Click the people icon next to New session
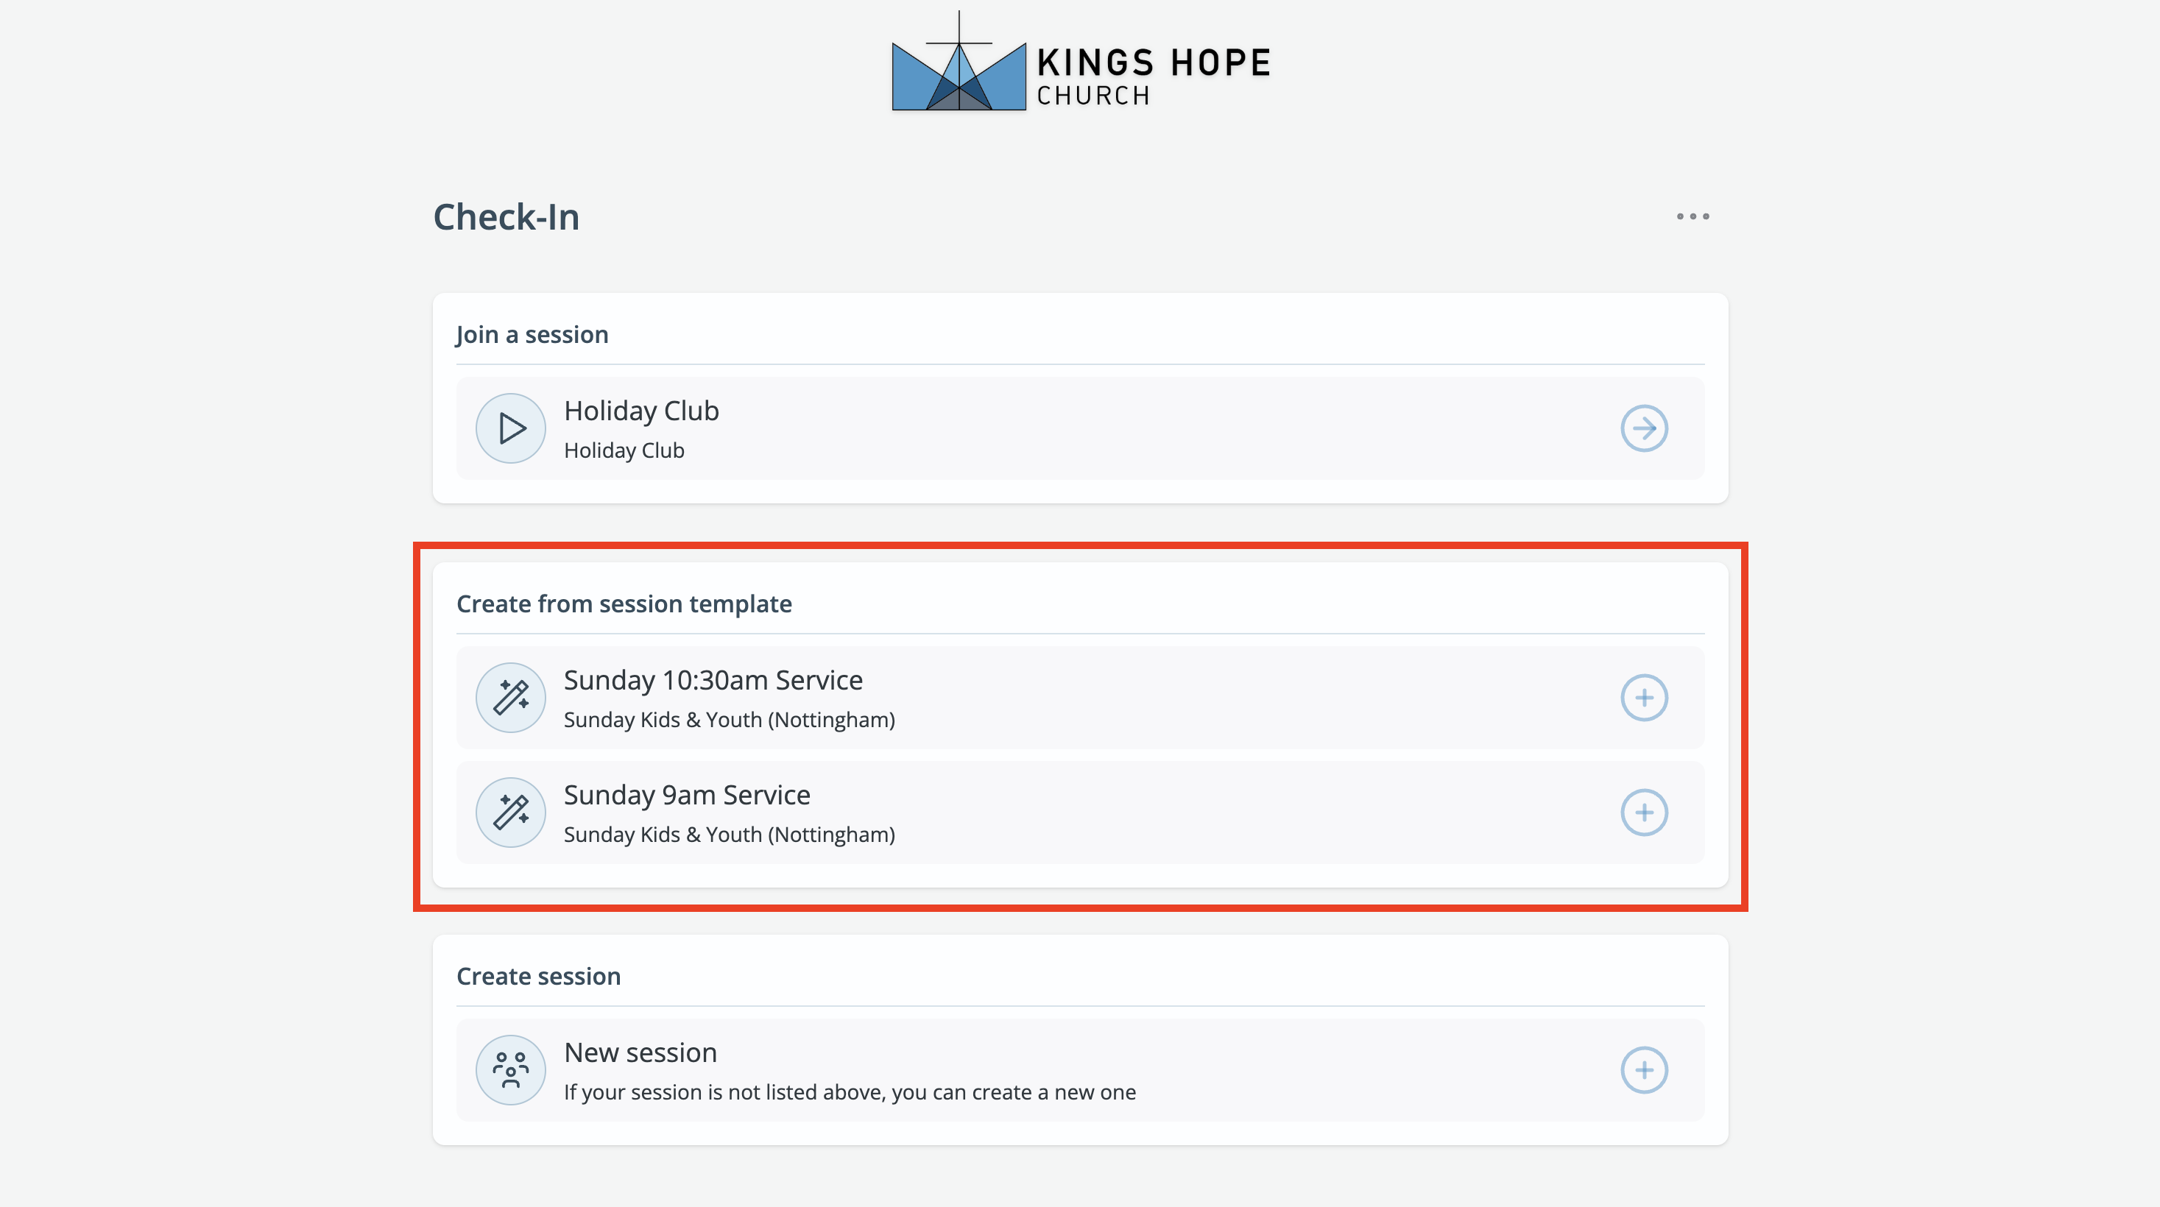This screenshot has width=2160, height=1207. point(509,1069)
